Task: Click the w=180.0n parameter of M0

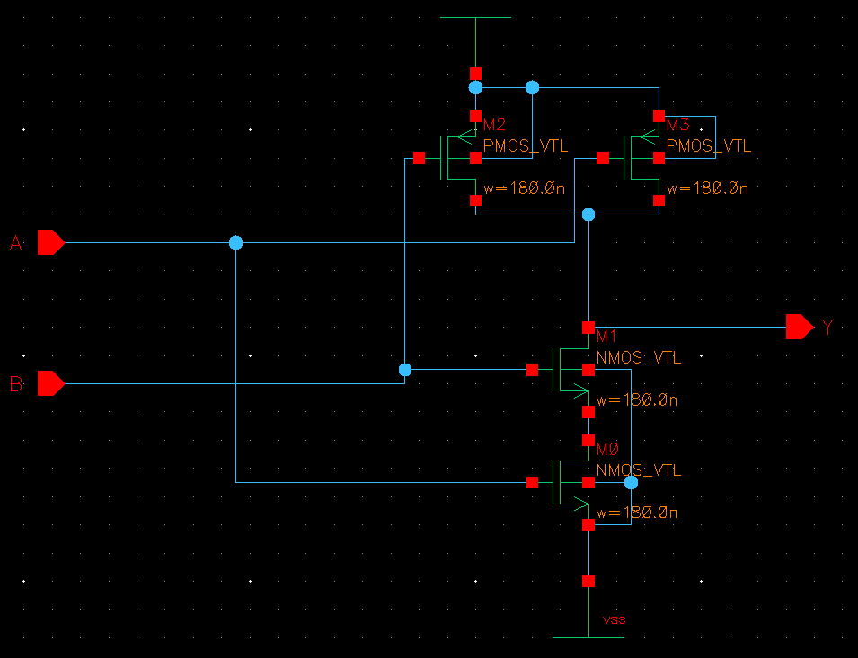Action: click(x=637, y=513)
